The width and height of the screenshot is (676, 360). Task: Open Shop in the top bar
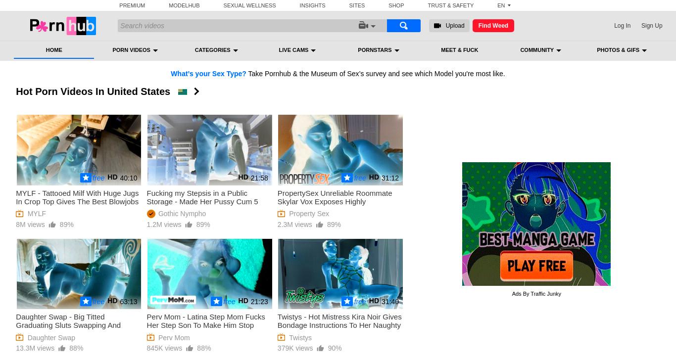(x=396, y=5)
